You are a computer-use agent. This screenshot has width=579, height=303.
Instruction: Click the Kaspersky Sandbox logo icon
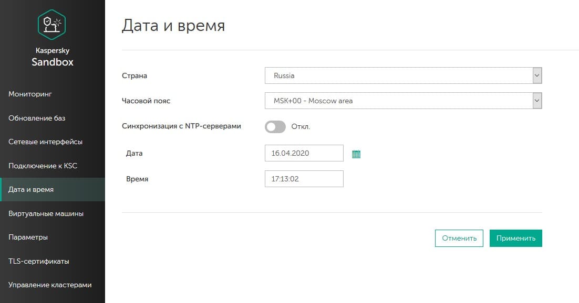pyautogui.click(x=52, y=25)
